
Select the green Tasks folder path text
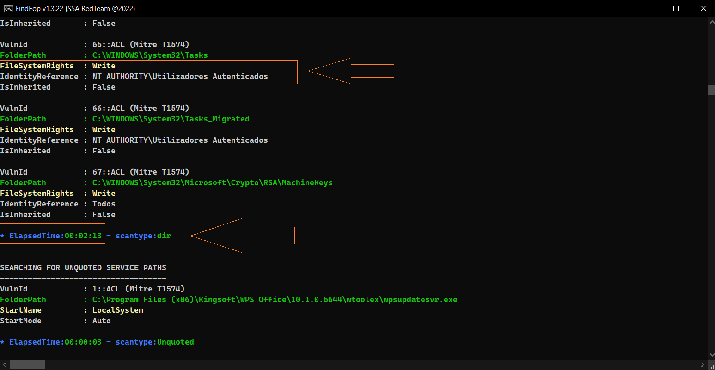click(x=150, y=55)
